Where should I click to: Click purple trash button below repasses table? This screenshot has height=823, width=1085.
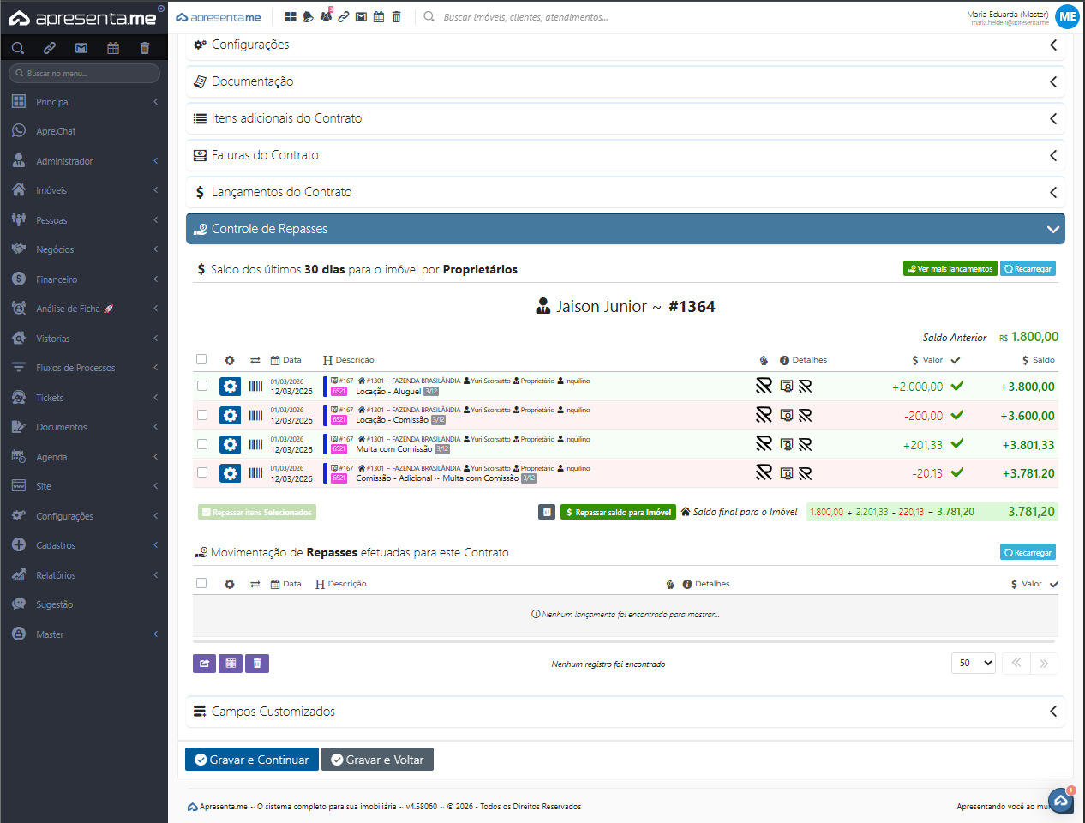click(257, 663)
